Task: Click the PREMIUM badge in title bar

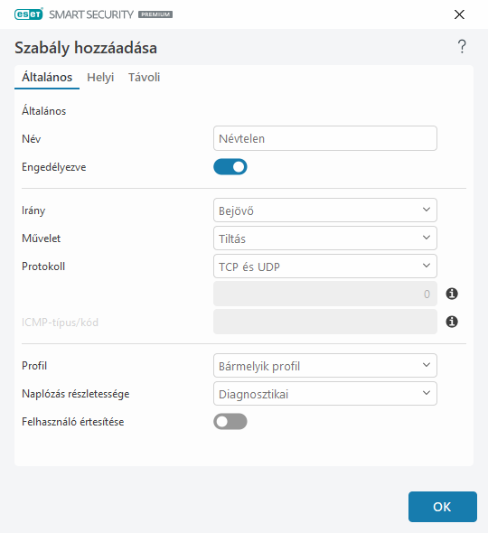Action: [x=155, y=14]
